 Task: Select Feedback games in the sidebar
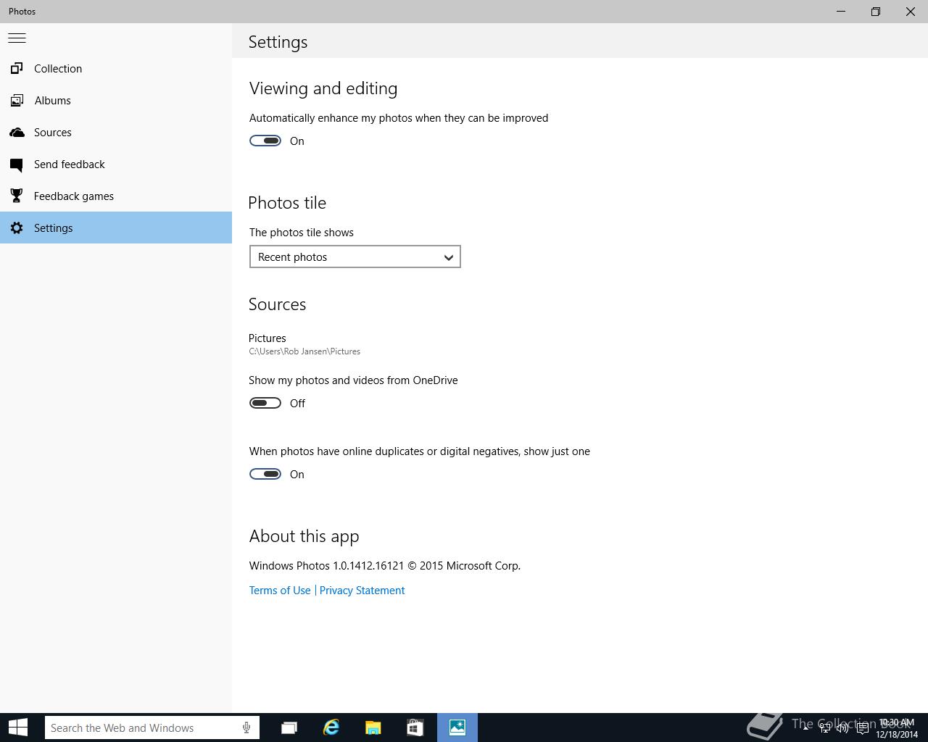(116, 196)
